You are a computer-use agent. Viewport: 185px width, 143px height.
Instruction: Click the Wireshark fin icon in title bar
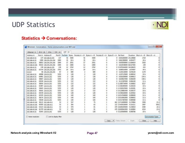click(26, 47)
